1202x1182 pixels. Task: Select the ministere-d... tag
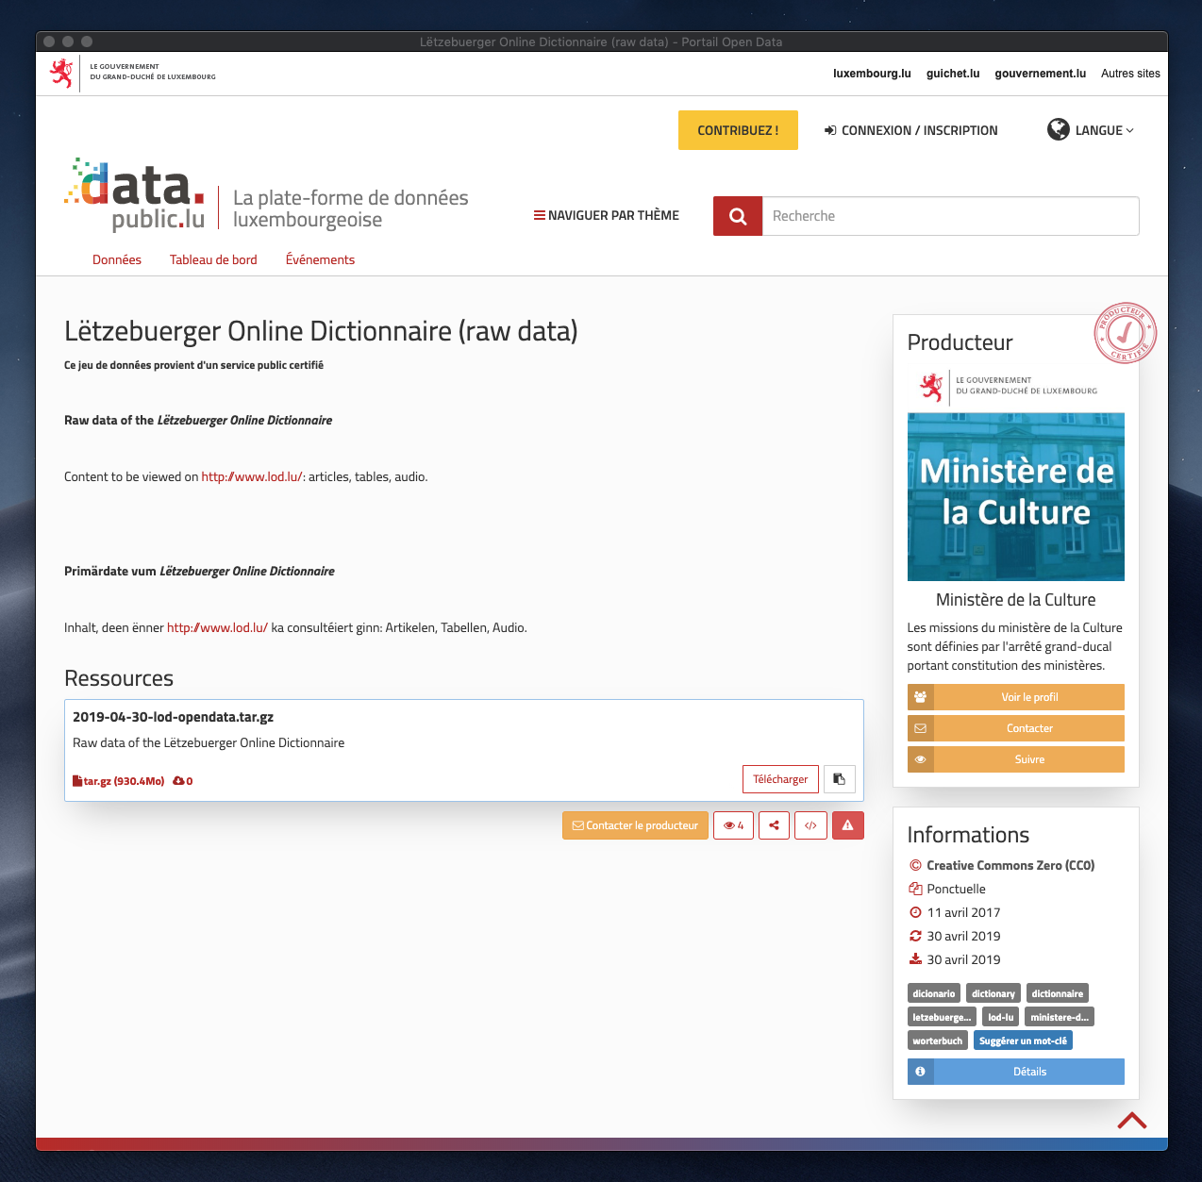[x=1060, y=1017]
